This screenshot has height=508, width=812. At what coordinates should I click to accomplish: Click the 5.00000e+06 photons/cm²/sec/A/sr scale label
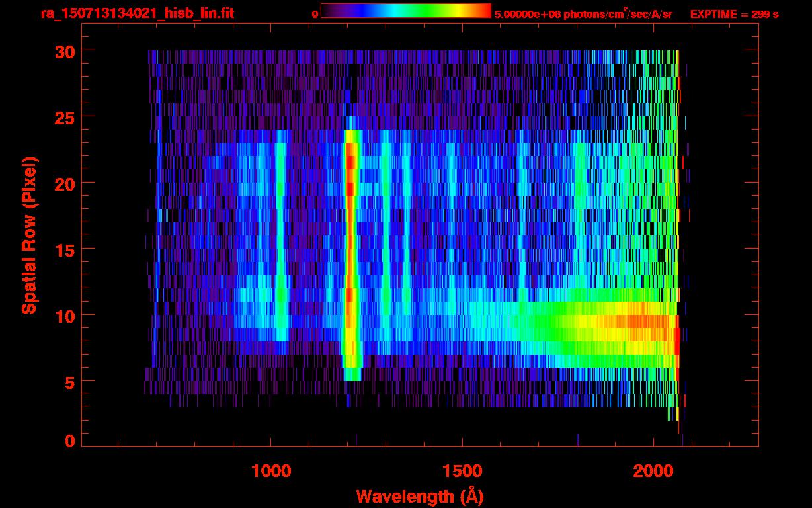pos(583,14)
